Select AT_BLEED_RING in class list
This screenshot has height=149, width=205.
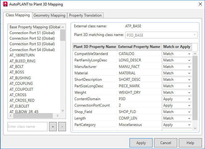(23, 61)
